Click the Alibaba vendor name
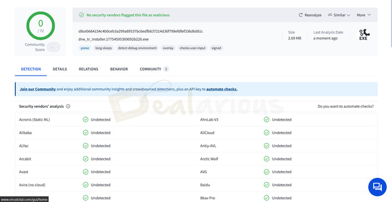Screen dimensions: 392x202 click(25, 132)
